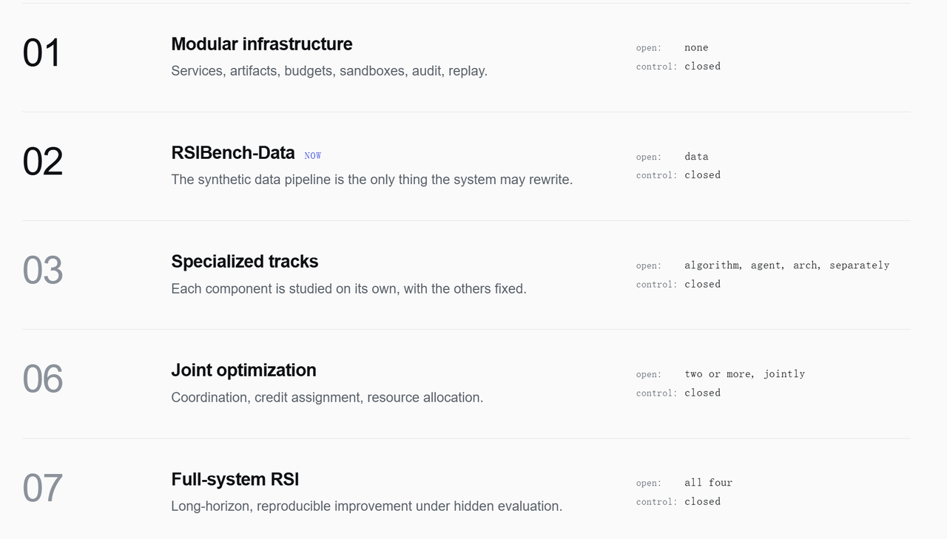Image resolution: width=947 pixels, height=539 pixels.
Task: Click the NOW badge beside RSIBench-Data
Action: click(313, 156)
